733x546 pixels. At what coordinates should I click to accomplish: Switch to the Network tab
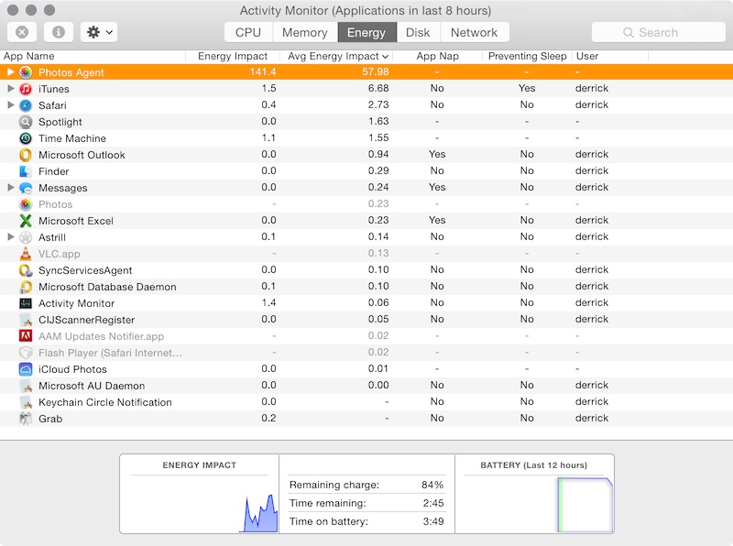pos(474,32)
